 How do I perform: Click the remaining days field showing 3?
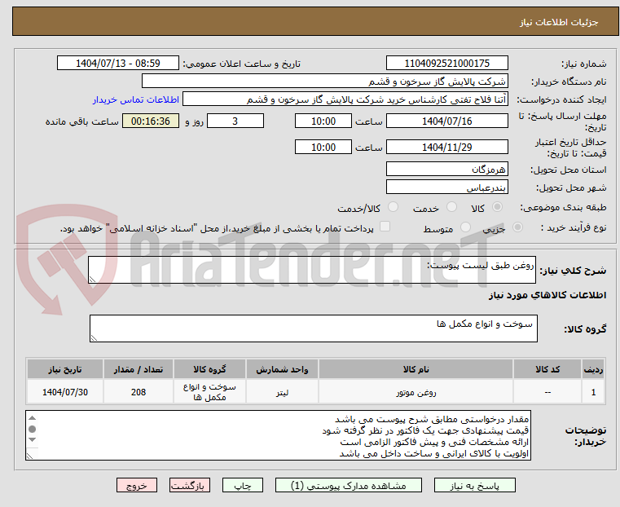235,121
